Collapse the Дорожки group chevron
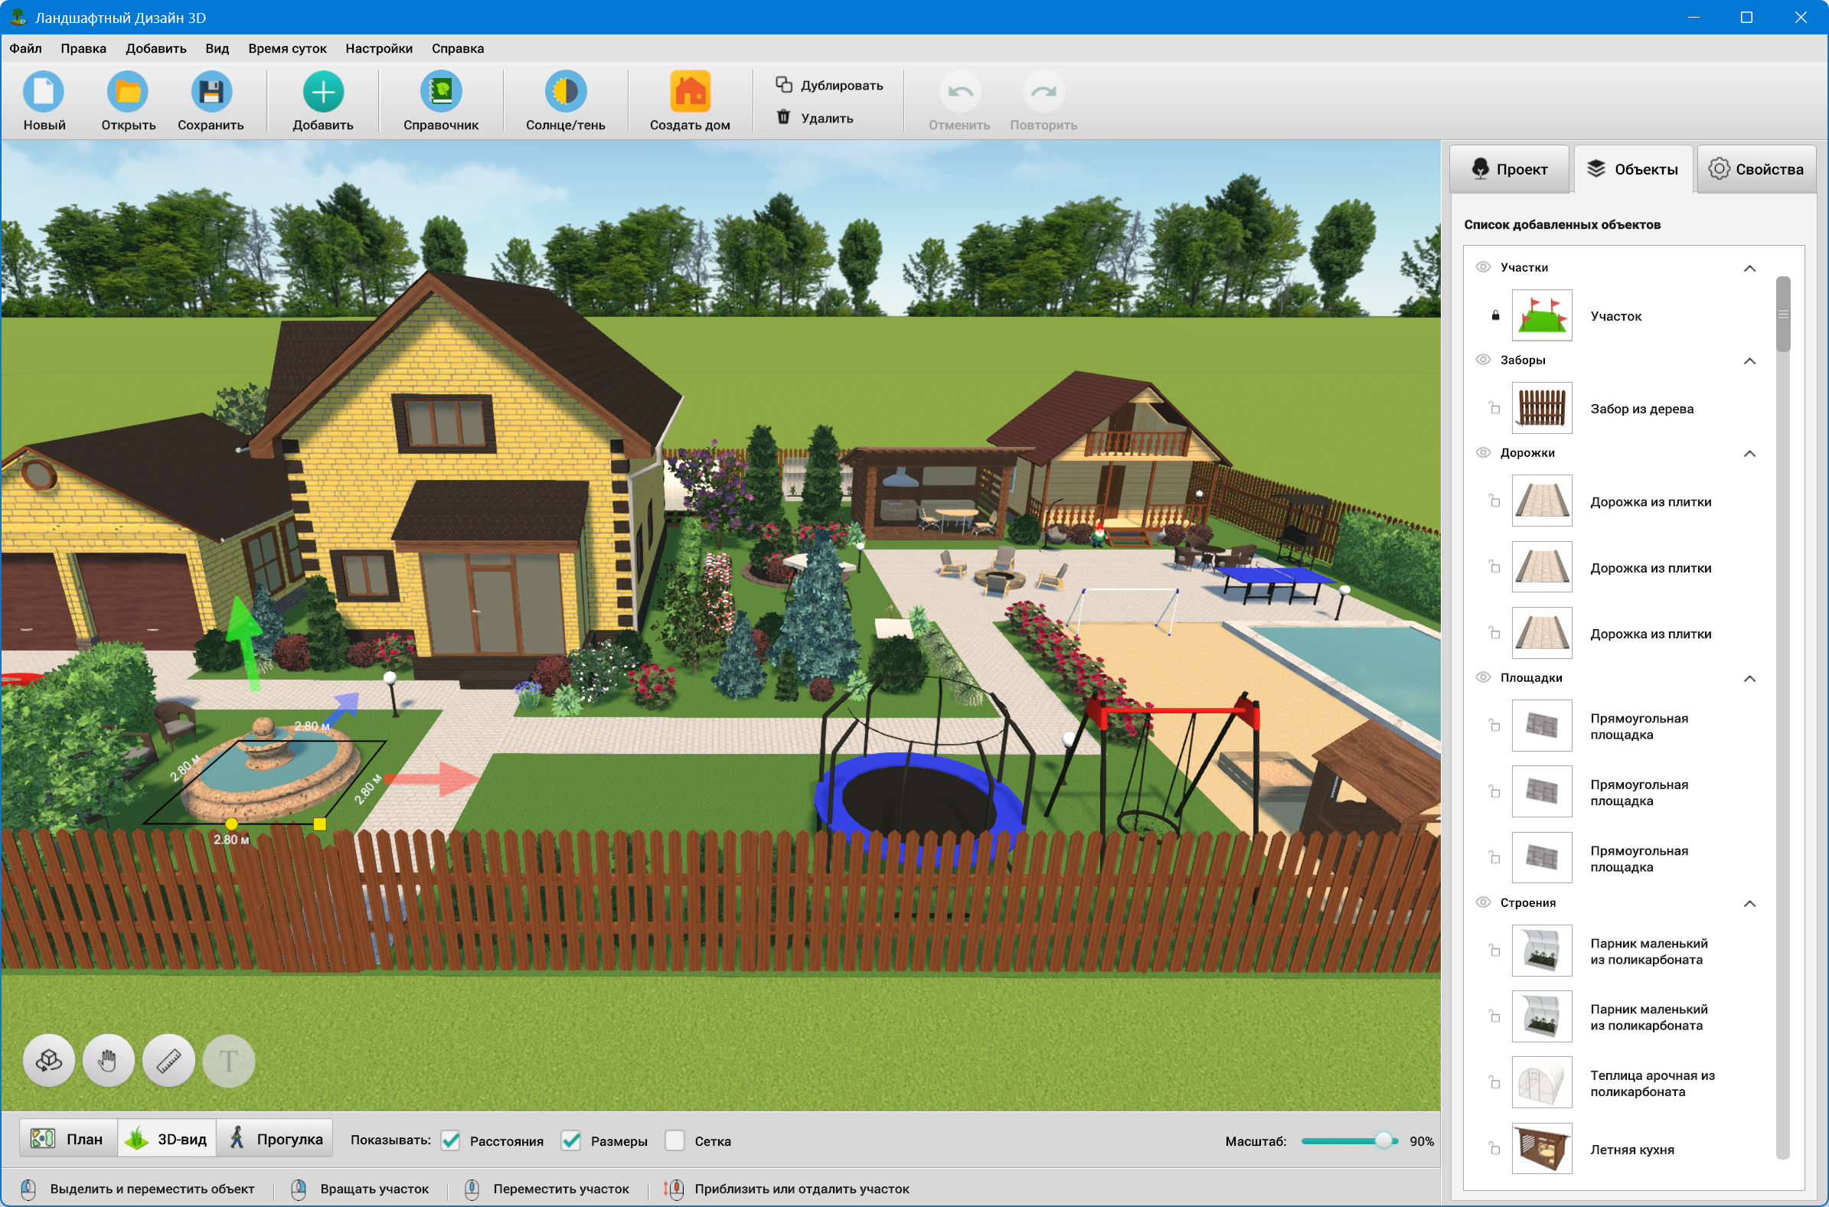This screenshot has width=1829, height=1207. coord(1749,453)
